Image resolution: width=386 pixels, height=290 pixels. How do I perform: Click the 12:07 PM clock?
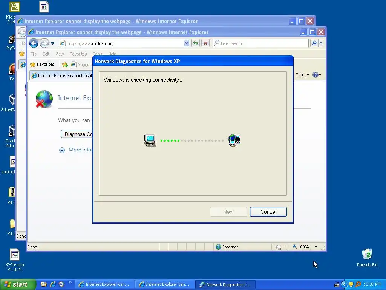pos(372,285)
